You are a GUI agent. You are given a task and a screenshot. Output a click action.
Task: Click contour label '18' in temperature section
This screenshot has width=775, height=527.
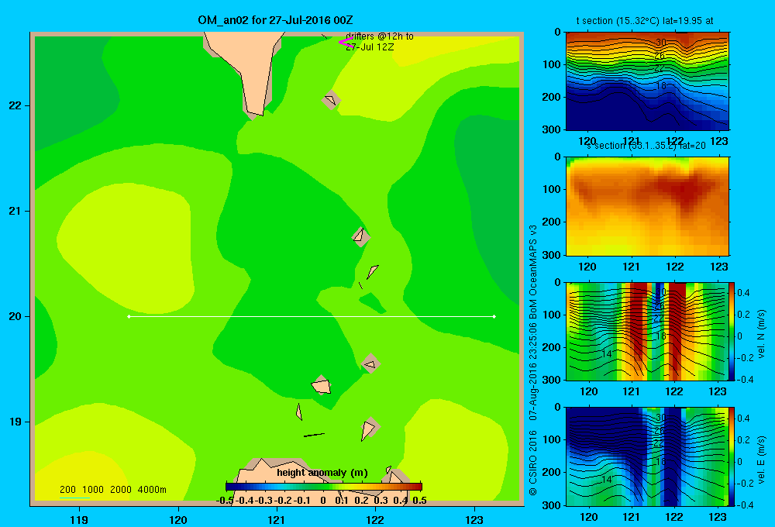point(661,85)
